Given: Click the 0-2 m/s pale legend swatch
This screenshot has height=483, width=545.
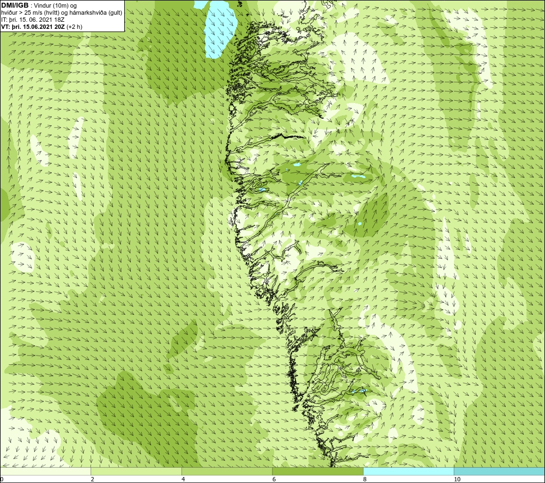Looking at the screenshot, I should coord(45,471).
